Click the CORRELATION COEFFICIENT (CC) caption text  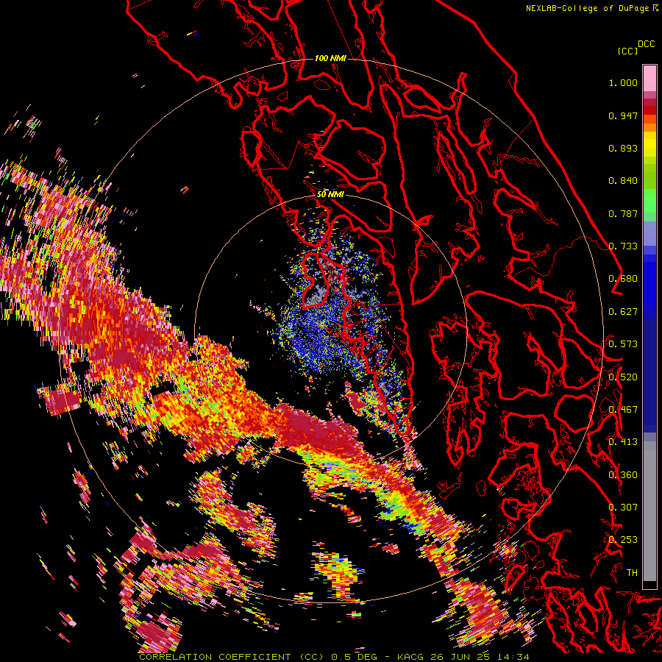click(232, 657)
